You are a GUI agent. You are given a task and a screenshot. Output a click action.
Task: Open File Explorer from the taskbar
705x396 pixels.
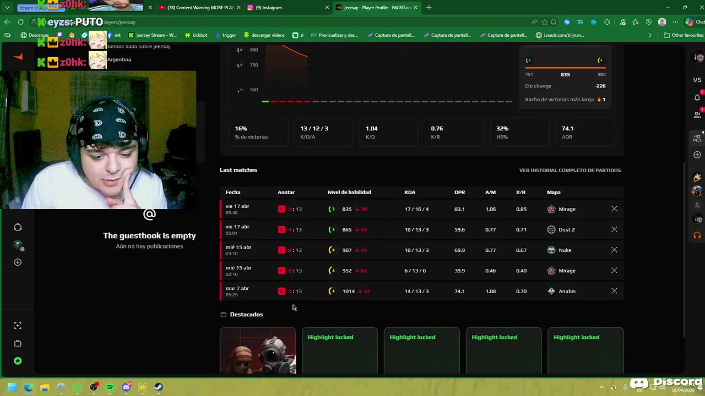coord(45,387)
